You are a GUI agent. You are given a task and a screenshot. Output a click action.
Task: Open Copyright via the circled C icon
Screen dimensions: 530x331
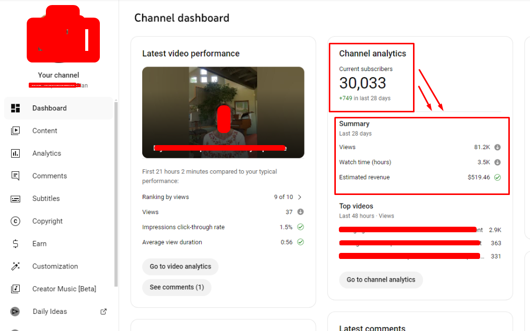16,221
